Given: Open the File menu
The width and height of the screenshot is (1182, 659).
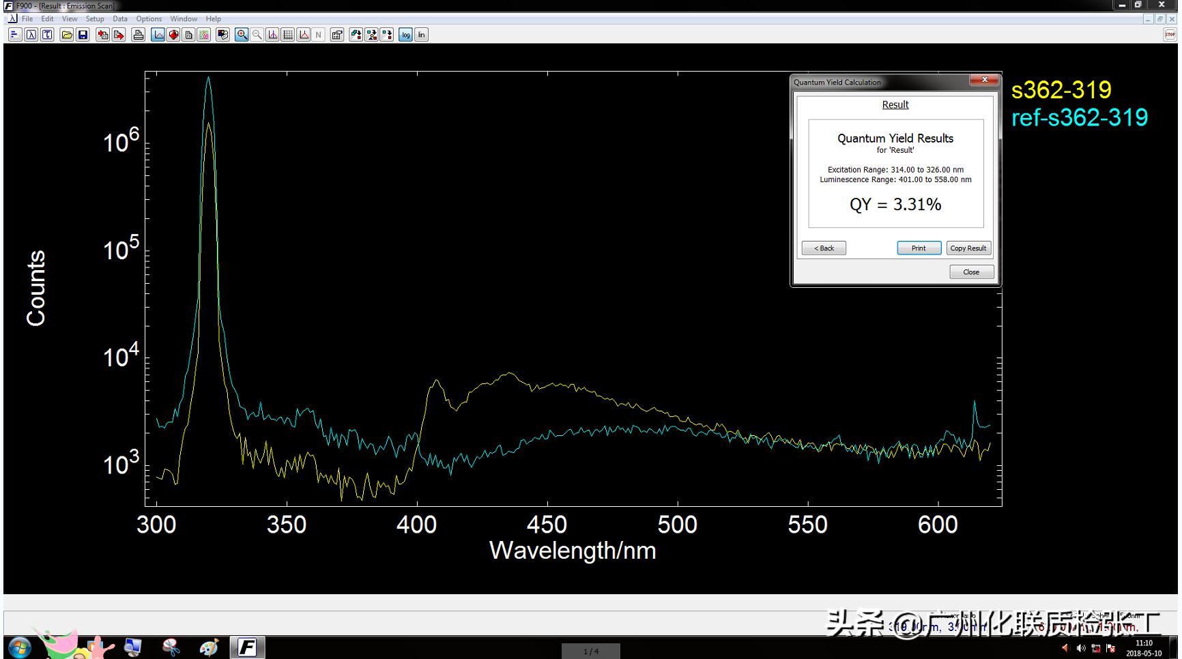Looking at the screenshot, I should point(27,19).
